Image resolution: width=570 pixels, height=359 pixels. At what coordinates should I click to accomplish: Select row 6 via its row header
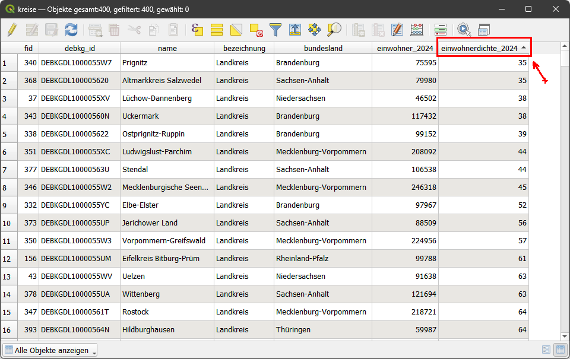[x=8, y=152]
